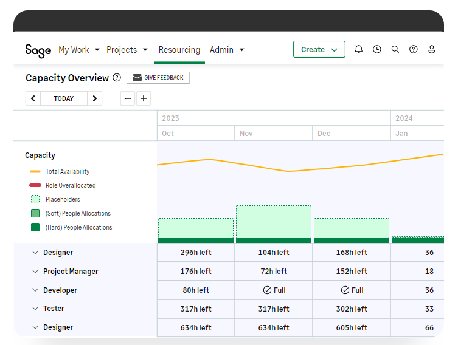This screenshot has height=345, width=458.
Task: Open the help question mark in header
Action: (414, 50)
